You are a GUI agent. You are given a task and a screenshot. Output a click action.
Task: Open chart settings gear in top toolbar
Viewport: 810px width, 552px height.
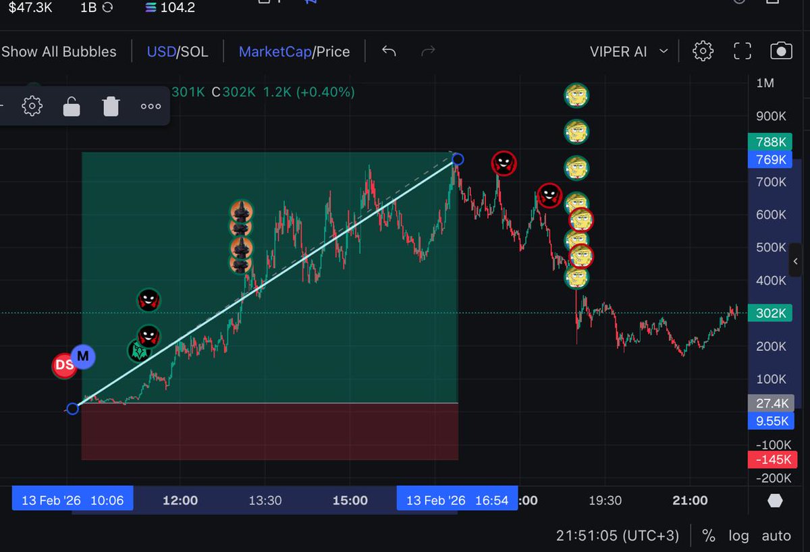click(x=703, y=51)
